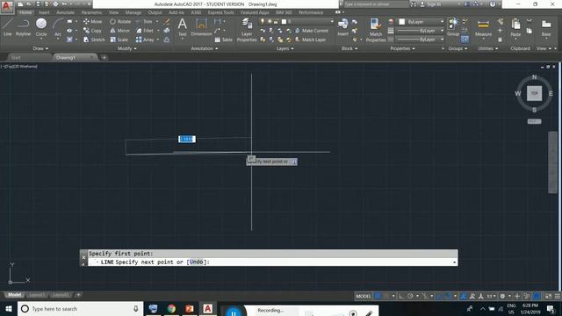Toggle ortho mode in status bar

pyautogui.click(x=401, y=296)
